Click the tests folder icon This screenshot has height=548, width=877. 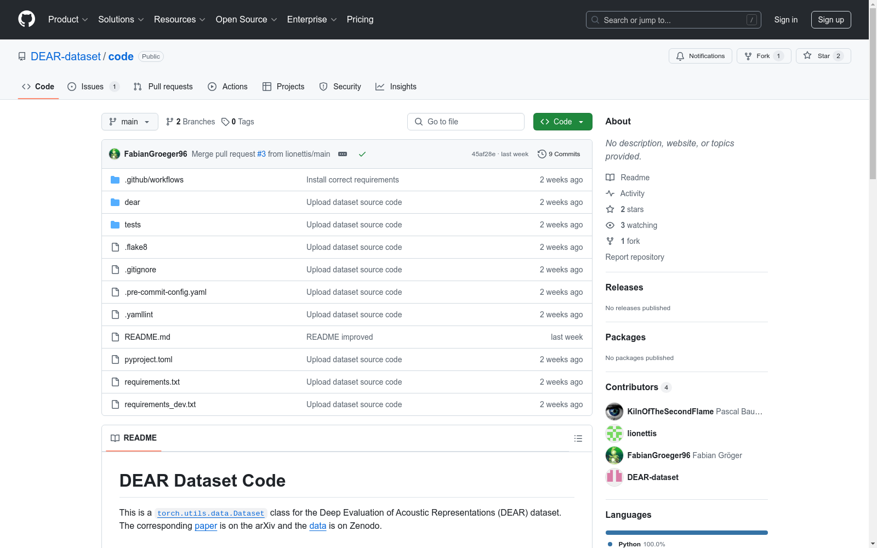coord(115,225)
